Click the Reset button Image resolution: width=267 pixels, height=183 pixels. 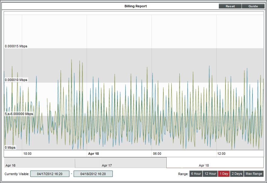(x=230, y=6)
